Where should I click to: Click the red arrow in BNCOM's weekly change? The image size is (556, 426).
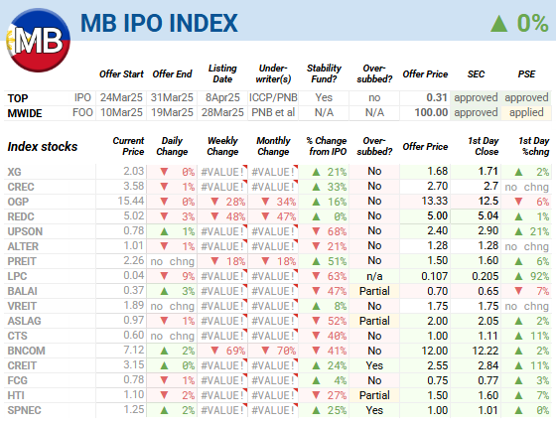click(214, 351)
